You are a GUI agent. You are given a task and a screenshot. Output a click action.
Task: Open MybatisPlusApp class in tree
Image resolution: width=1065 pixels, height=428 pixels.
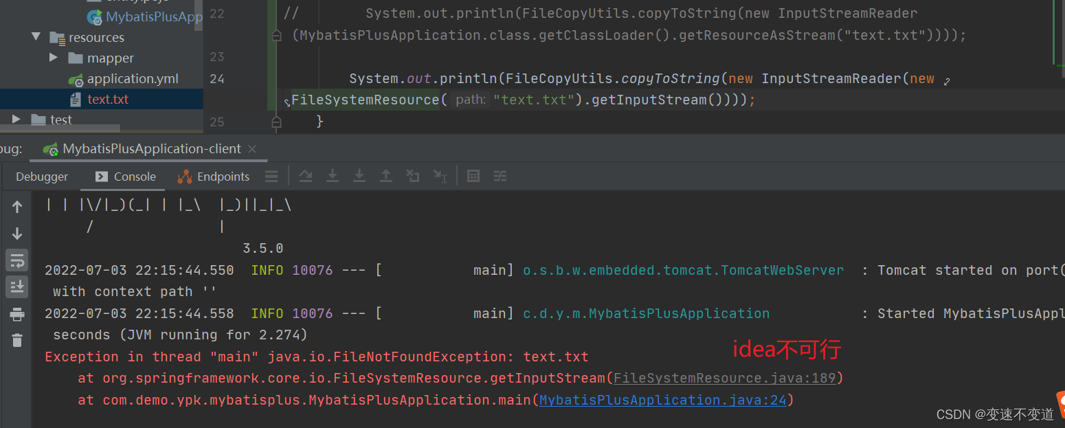pos(154,16)
